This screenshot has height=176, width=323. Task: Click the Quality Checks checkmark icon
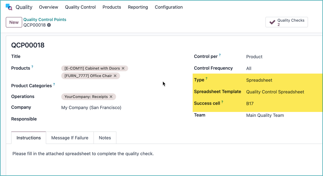272,22
